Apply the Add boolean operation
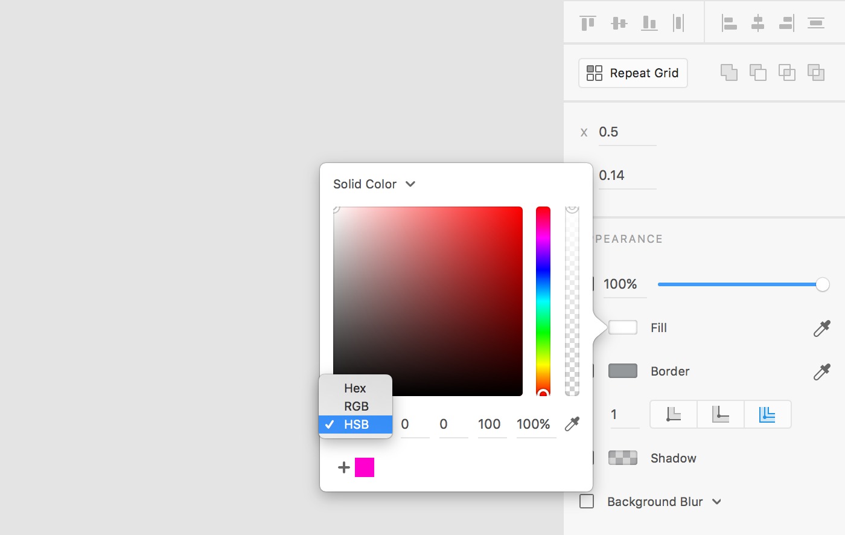 click(x=729, y=72)
